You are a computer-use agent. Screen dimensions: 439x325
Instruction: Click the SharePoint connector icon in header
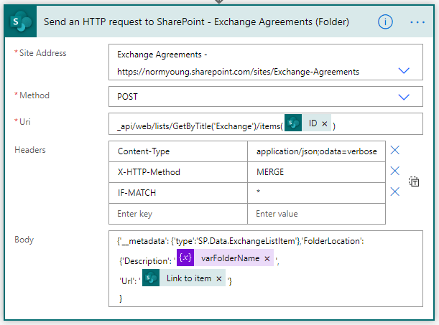tap(20, 22)
